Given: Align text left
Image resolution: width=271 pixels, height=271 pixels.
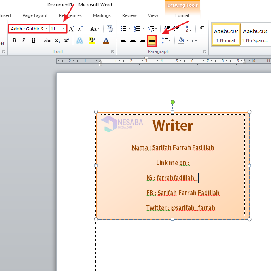Looking at the screenshot, I should point(123,40).
